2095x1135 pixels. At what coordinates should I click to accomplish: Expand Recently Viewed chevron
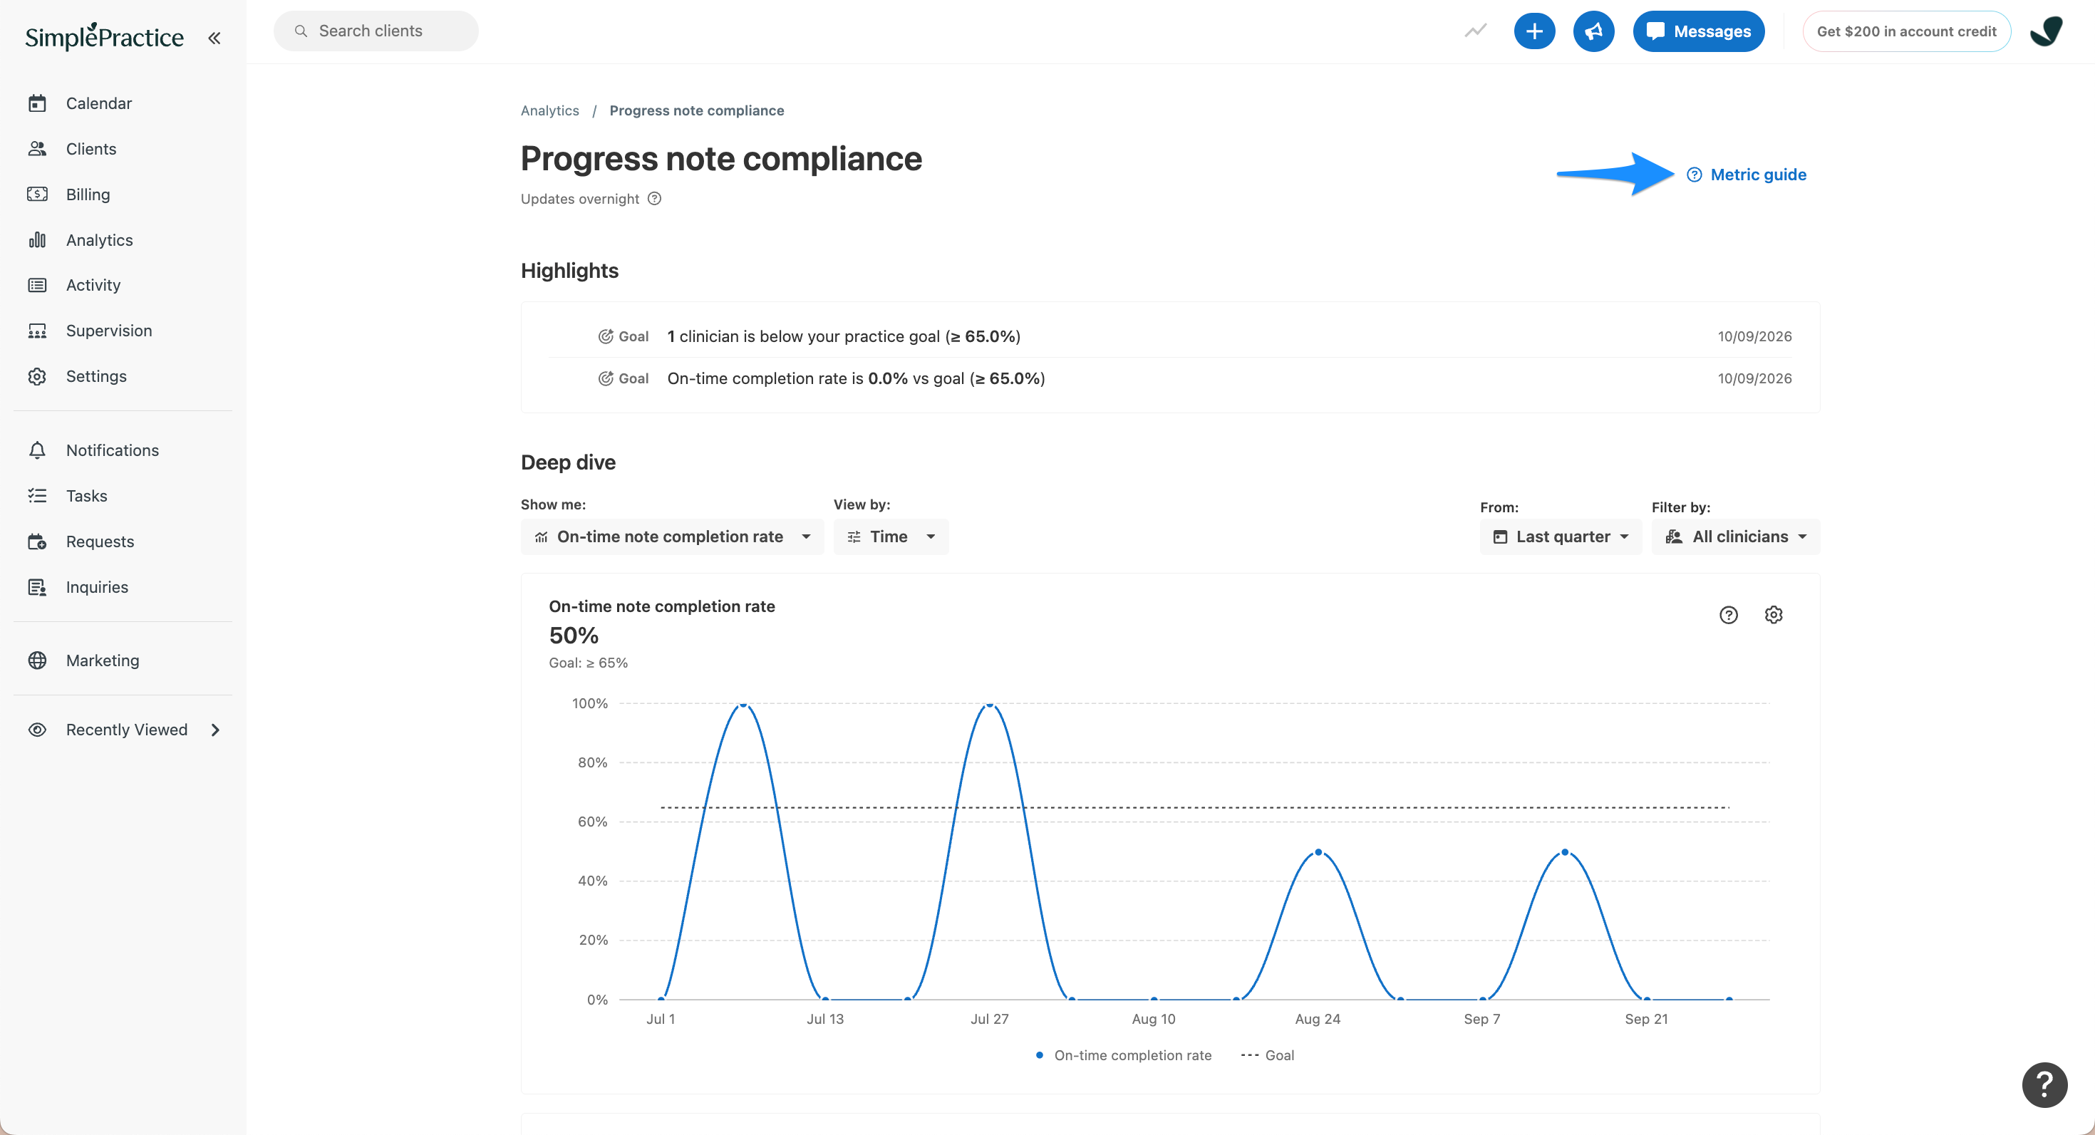coord(215,730)
